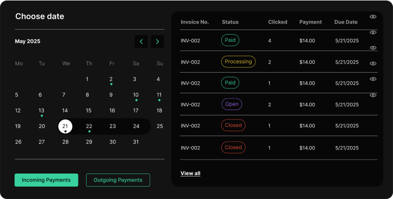Pick May 24 as range end

(x=136, y=126)
